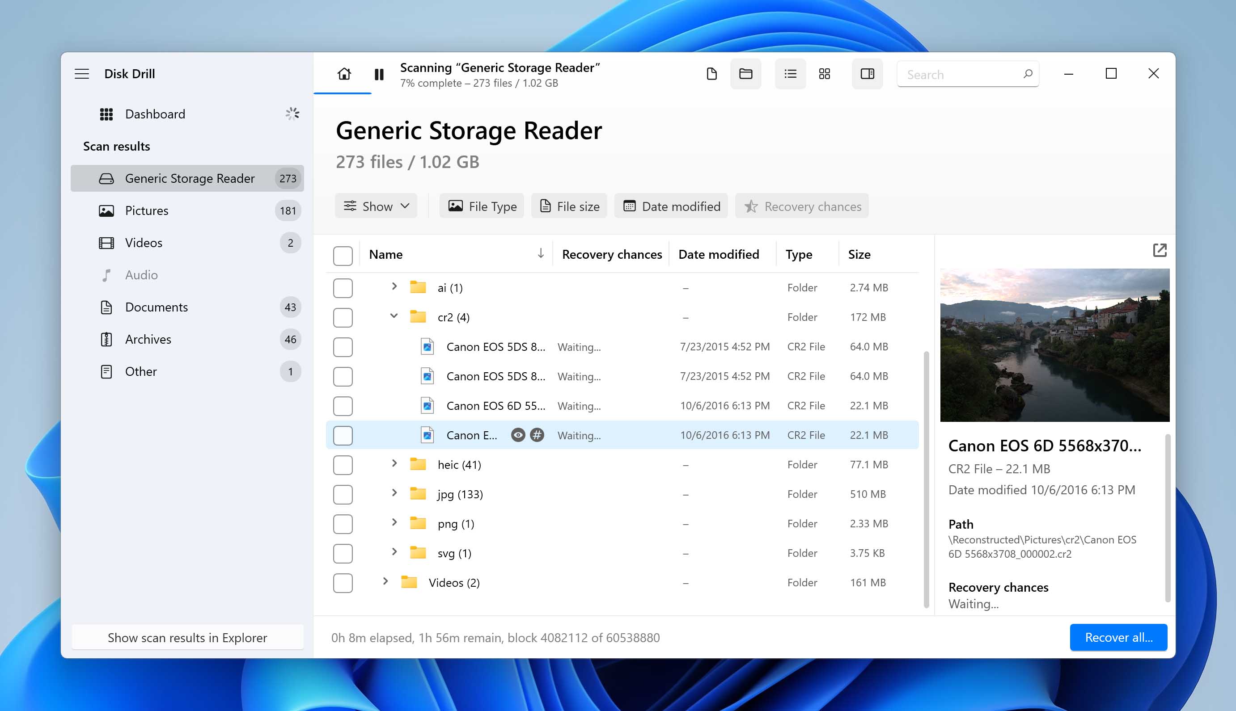Check the select-all checkbox in header
The image size is (1236, 711).
pyautogui.click(x=343, y=255)
